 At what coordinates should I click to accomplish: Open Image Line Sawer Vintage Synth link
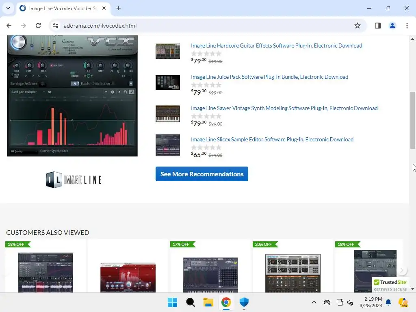click(x=284, y=108)
